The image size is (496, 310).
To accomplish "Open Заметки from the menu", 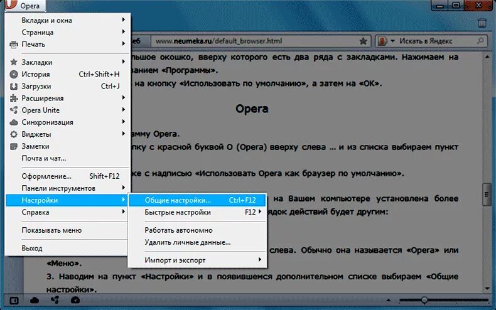I will 68,146.
